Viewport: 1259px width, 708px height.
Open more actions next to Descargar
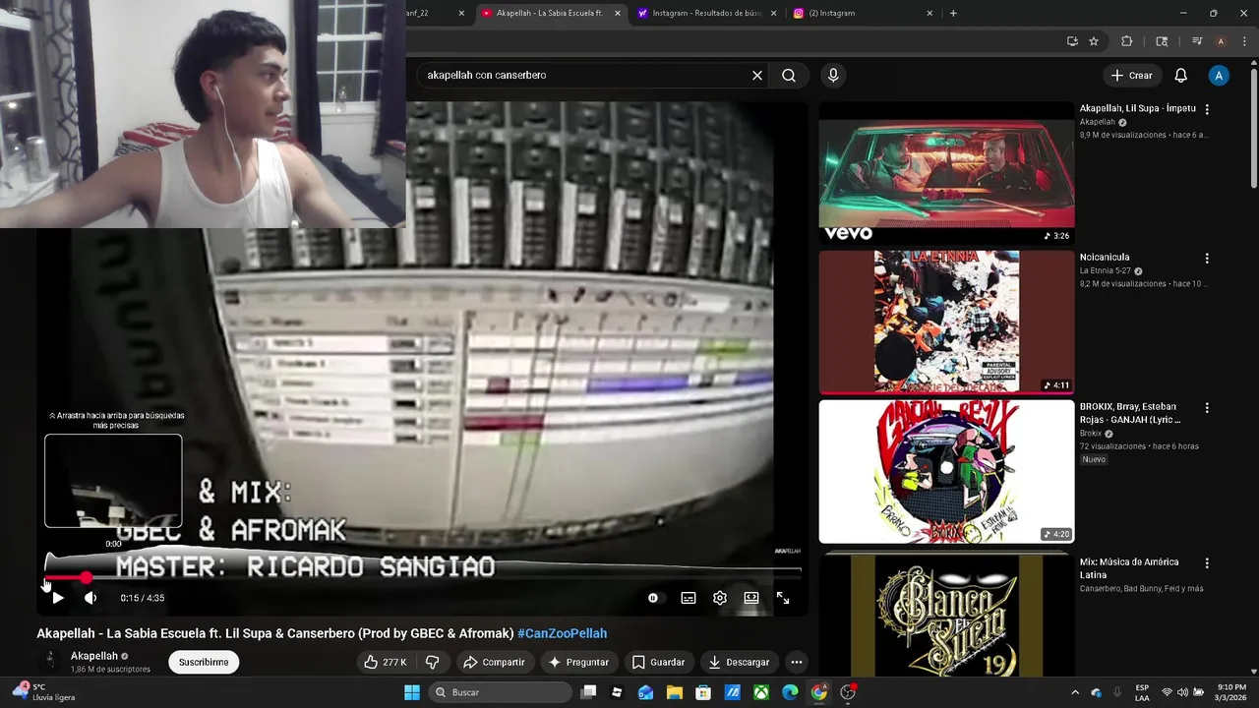(797, 662)
